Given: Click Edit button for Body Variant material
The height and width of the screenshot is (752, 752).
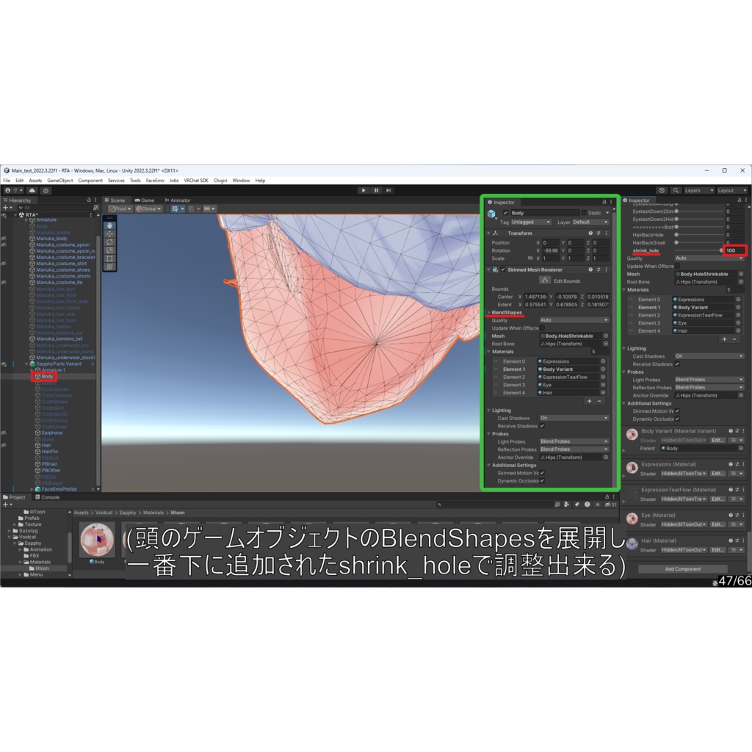Looking at the screenshot, I should (717, 441).
